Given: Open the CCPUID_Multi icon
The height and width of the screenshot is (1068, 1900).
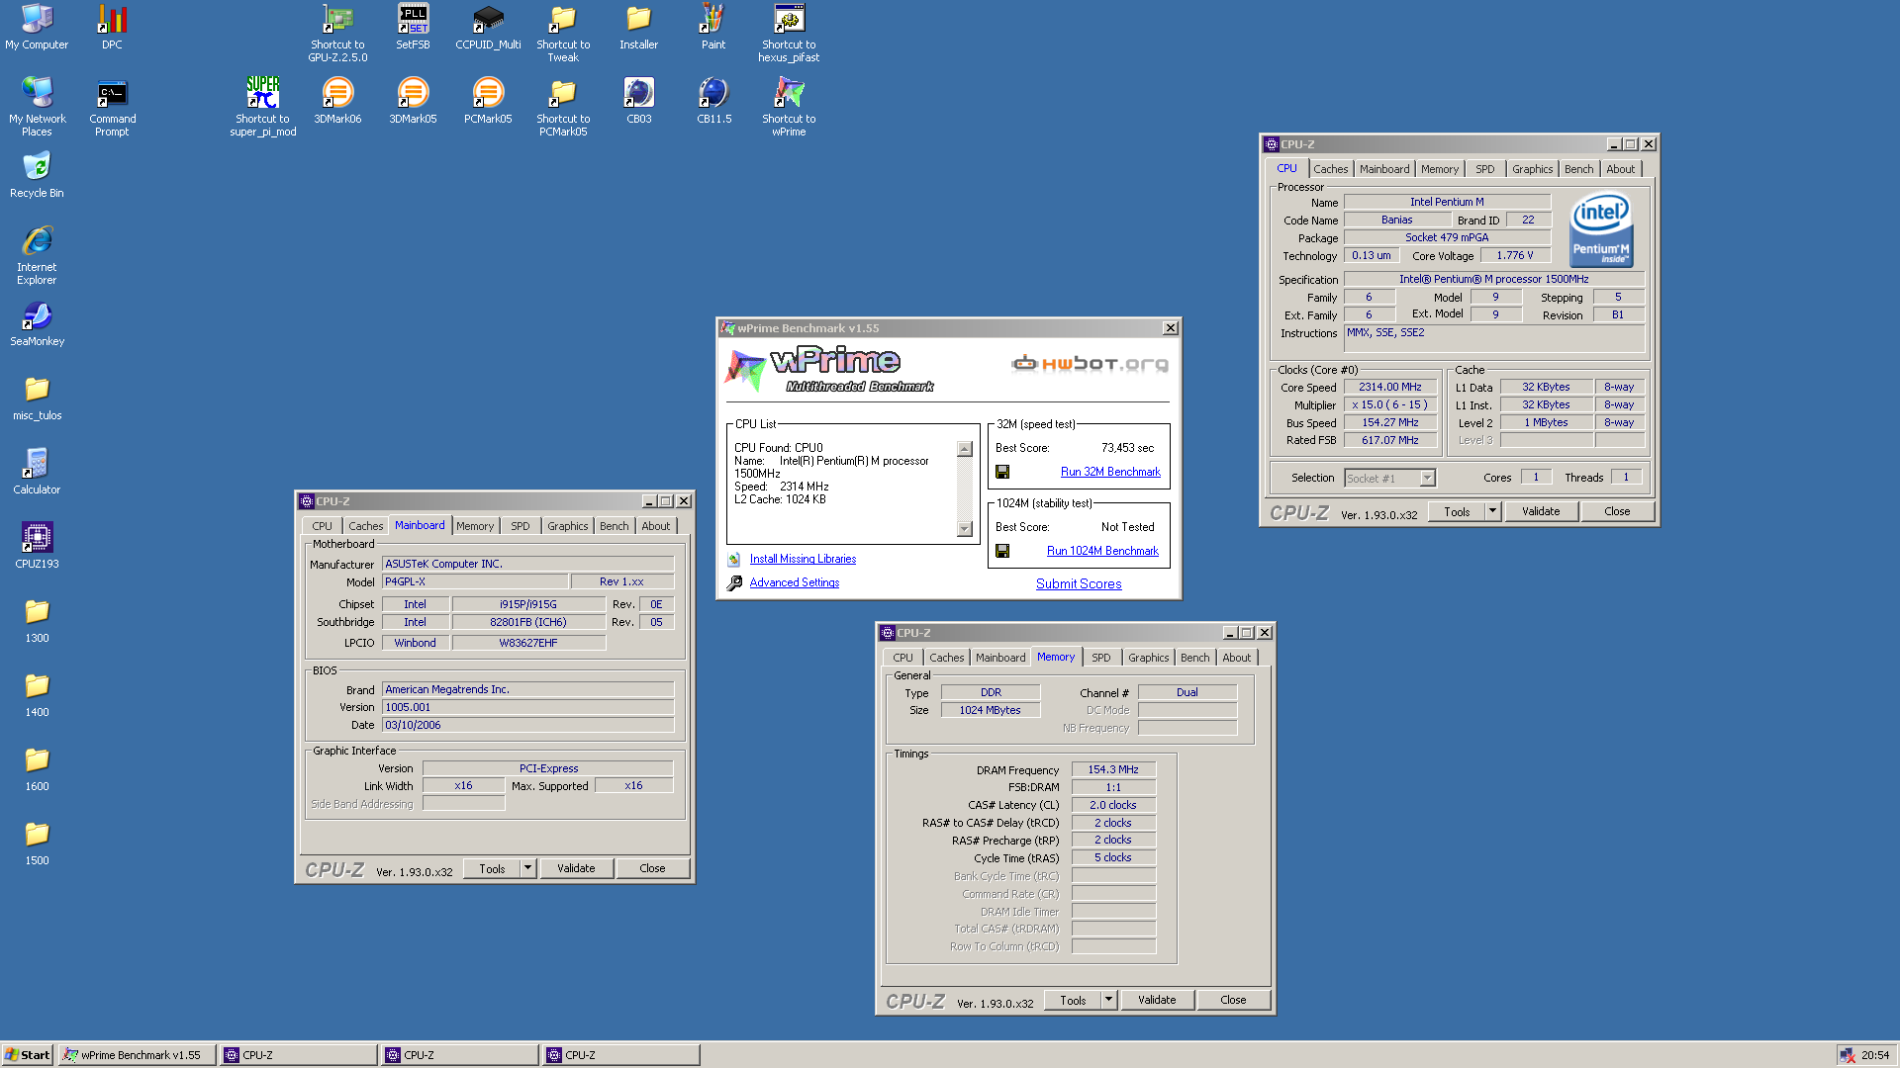Looking at the screenshot, I should tap(488, 27).
